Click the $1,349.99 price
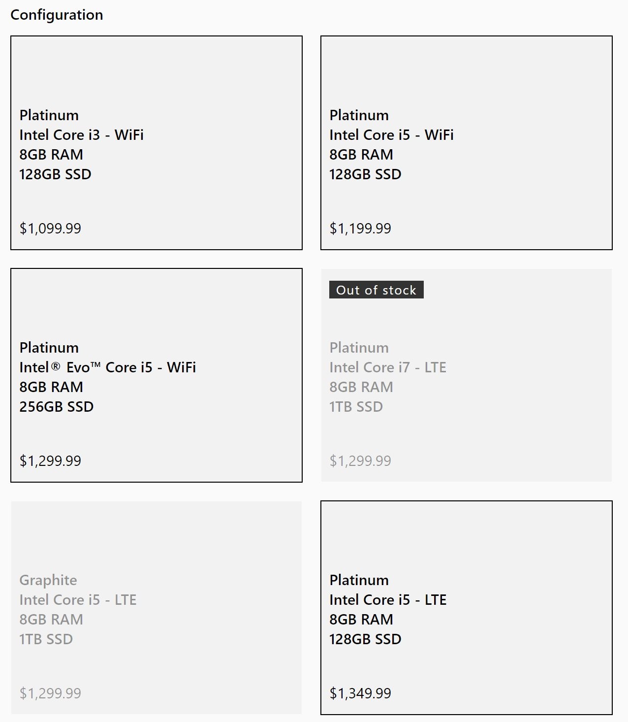This screenshot has height=722, width=628. (360, 693)
